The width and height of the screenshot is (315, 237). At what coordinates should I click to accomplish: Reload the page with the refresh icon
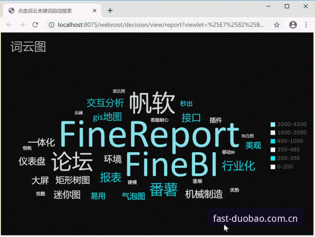(36, 25)
